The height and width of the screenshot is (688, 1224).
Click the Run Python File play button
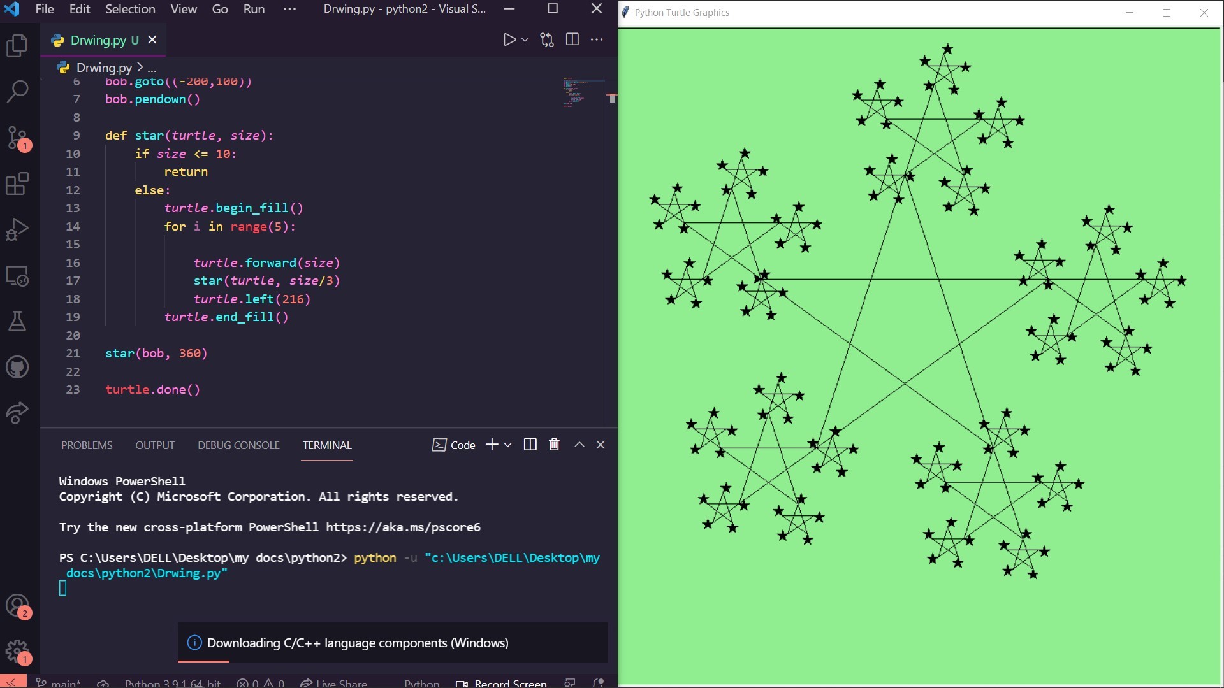(x=509, y=39)
